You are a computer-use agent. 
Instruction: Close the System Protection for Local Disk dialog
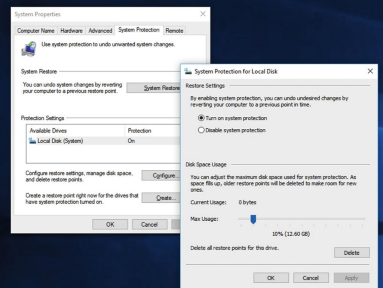click(x=370, y=71)
